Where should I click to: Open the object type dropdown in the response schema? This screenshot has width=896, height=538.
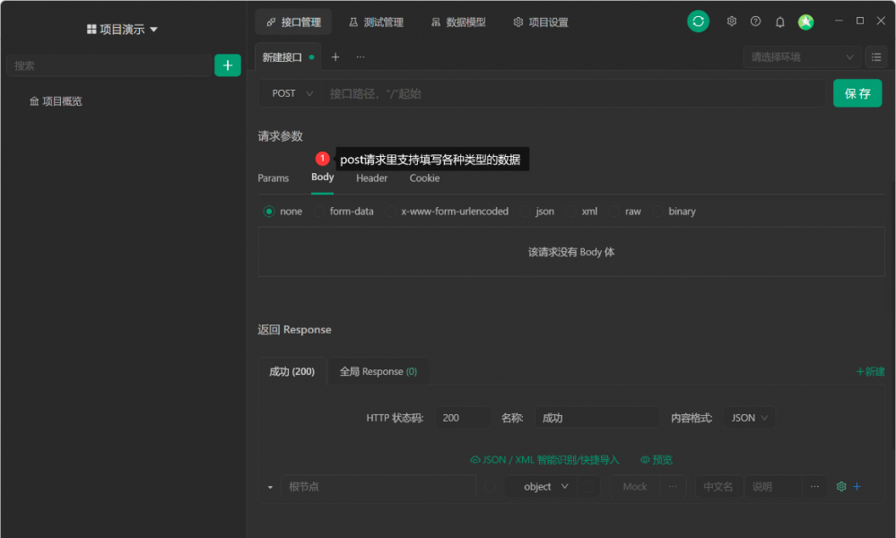coord(542,486)
